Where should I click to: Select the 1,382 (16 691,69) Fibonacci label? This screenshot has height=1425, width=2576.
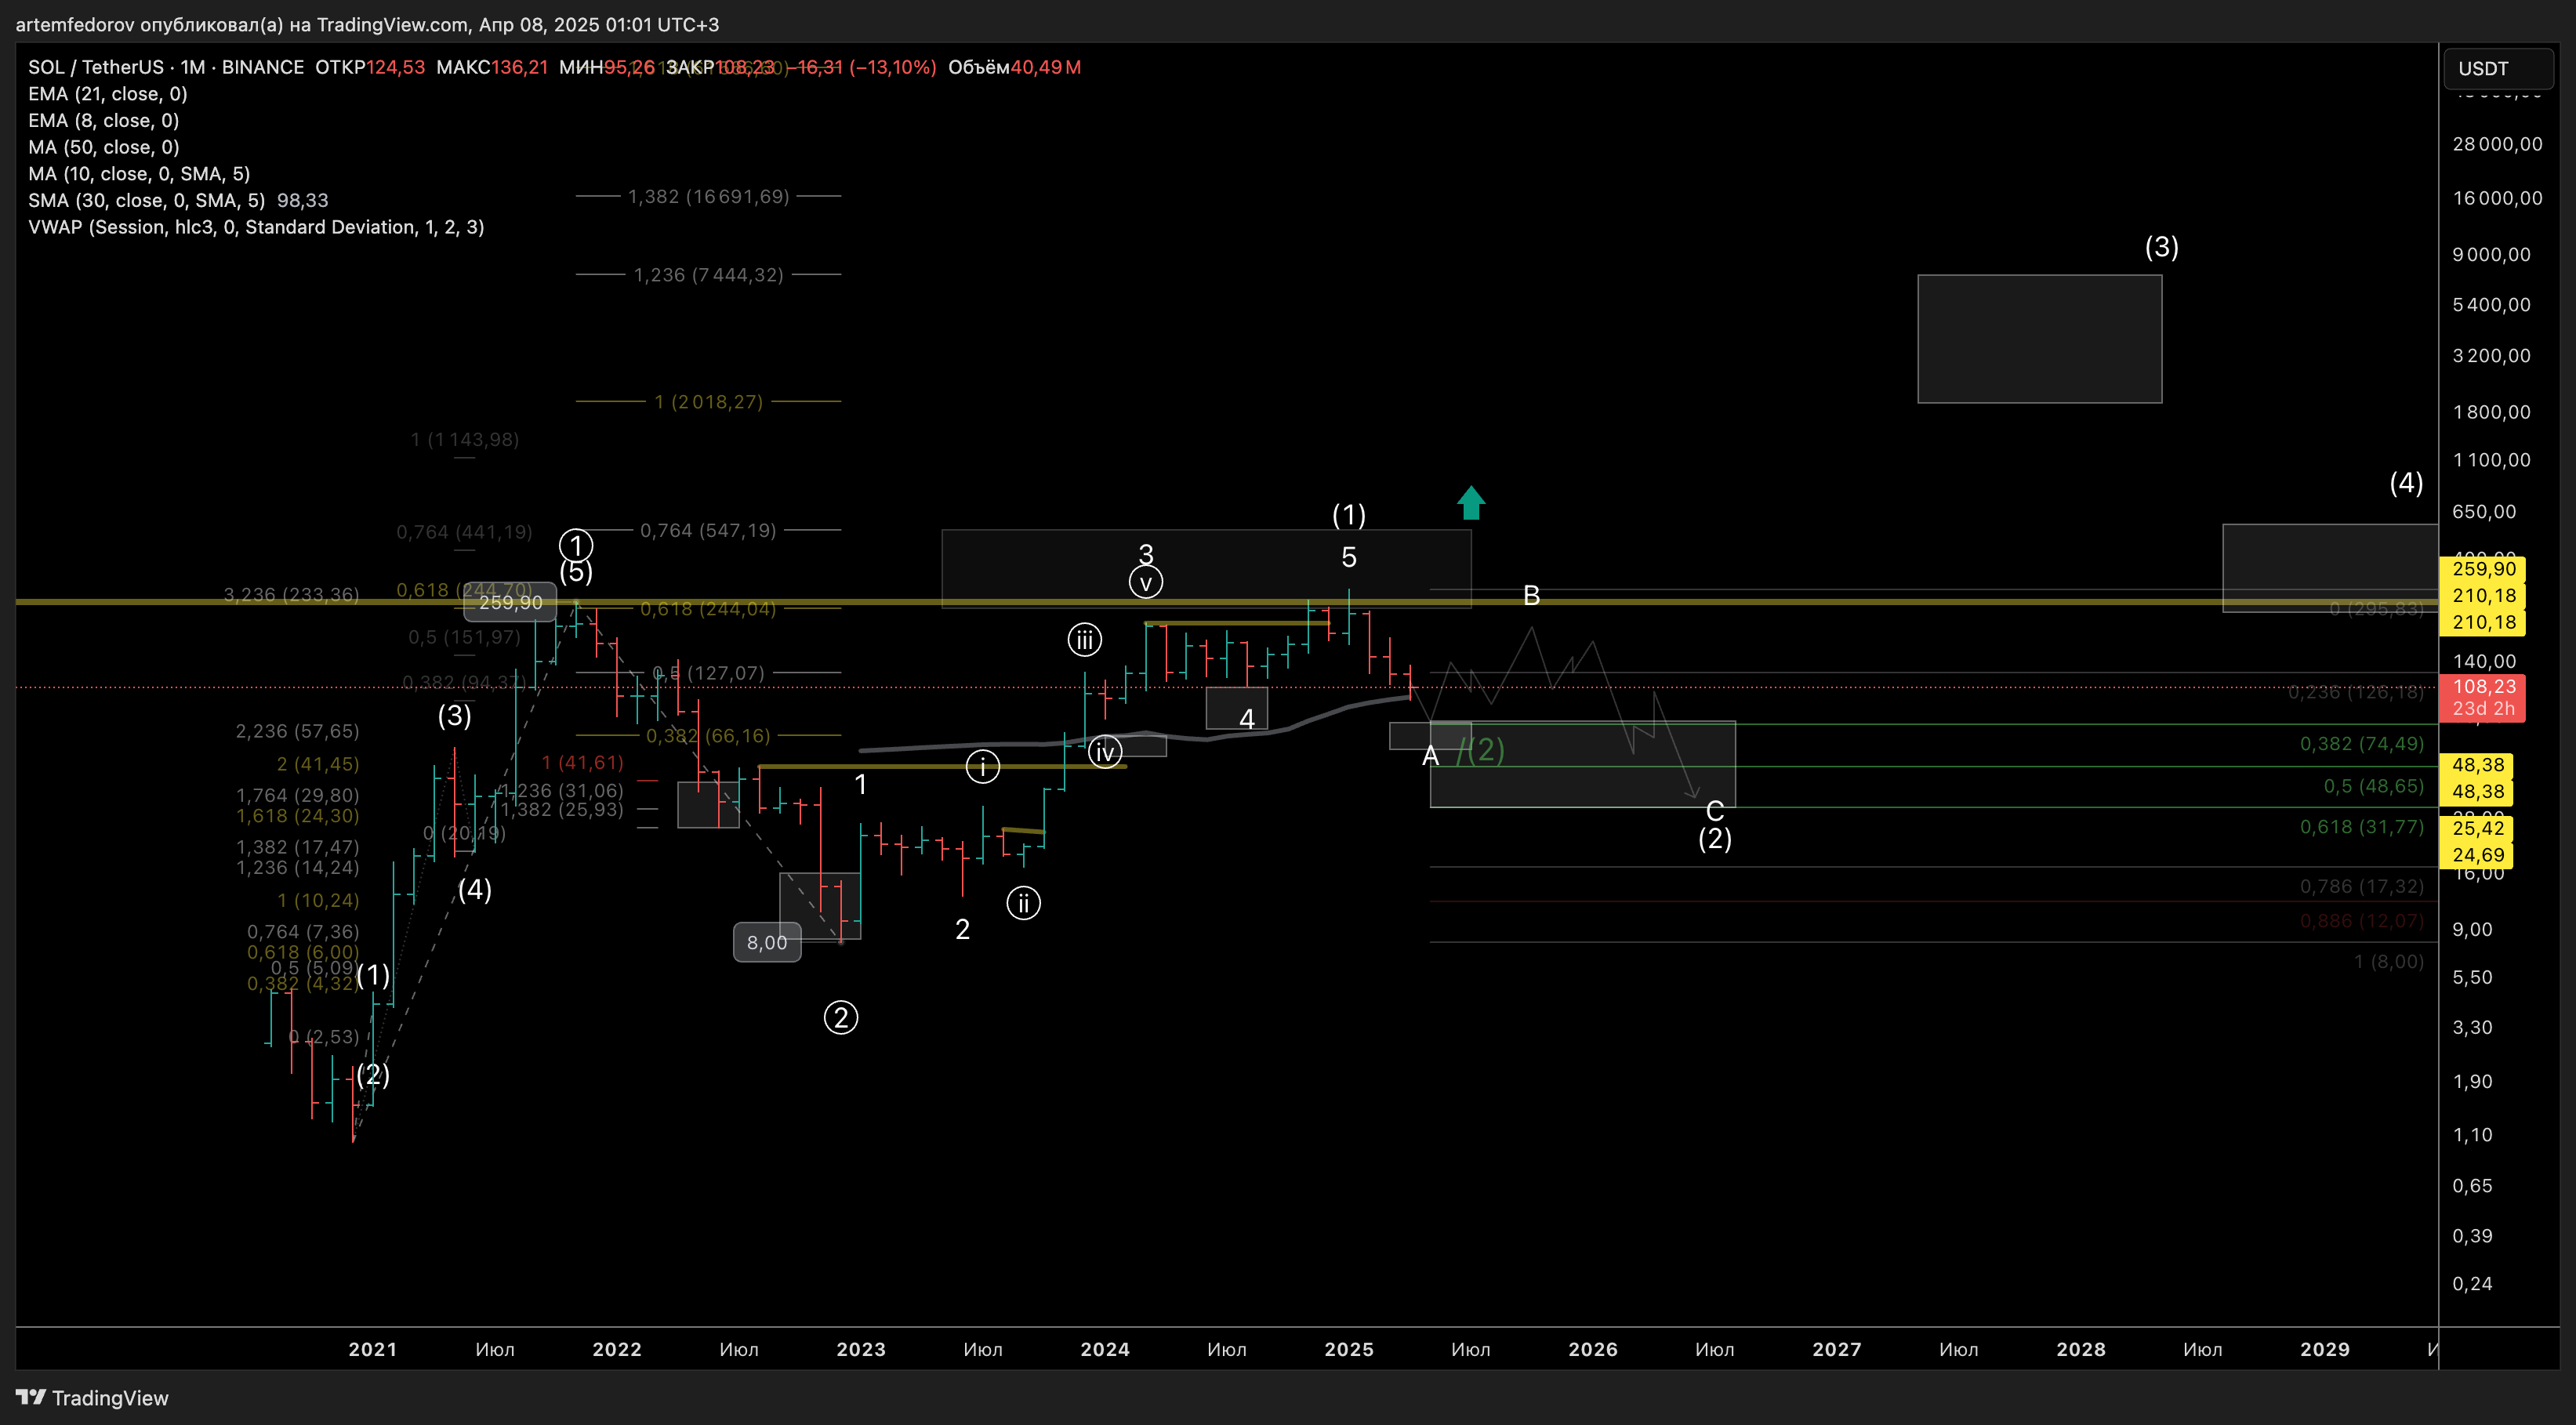click(709, 197)
